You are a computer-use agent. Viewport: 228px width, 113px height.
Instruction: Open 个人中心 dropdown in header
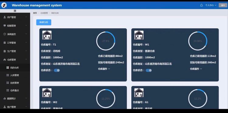(211, 5)
